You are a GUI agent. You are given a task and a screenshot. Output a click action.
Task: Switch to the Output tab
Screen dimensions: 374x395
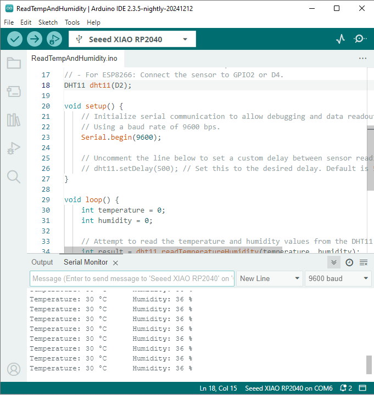[42, 262]
